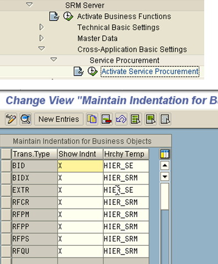
Task: Select the RFQU row via row selector
Action: pos(6,251)
